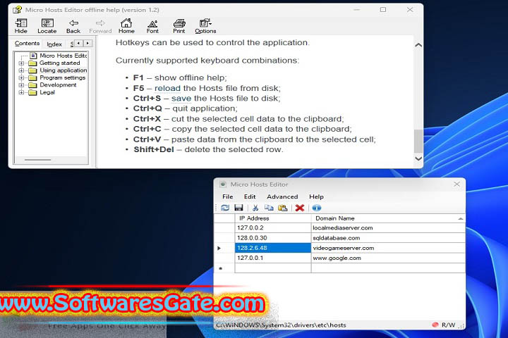The image size is (508, 338).
Task: Open the Help menu
Action: click(x=316, y=196)
